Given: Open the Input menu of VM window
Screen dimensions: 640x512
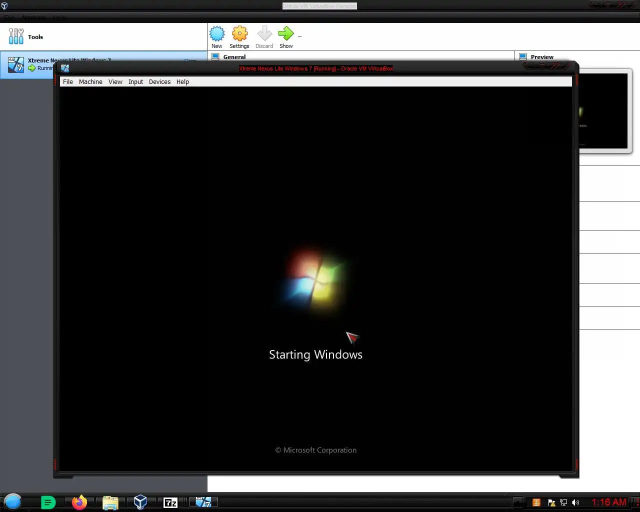Looking at the screenshot, I should click(135, 82).
